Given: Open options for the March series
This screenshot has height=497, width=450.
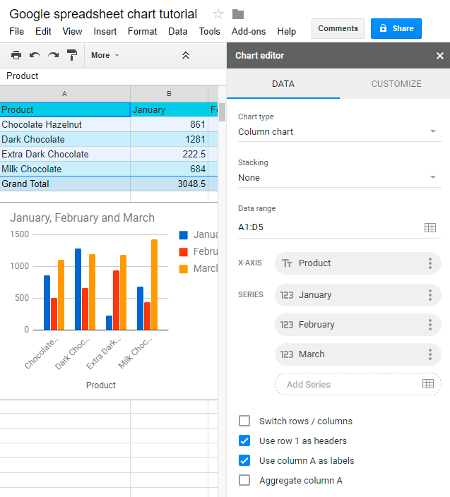Looking at the screenshot, I should 430,354.
